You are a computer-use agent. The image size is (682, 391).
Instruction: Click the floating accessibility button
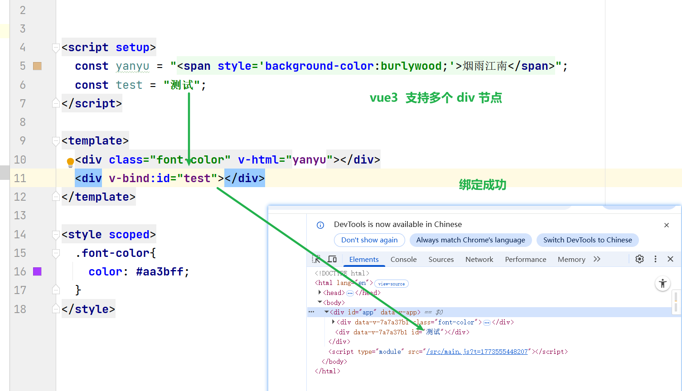coord(663,284)
